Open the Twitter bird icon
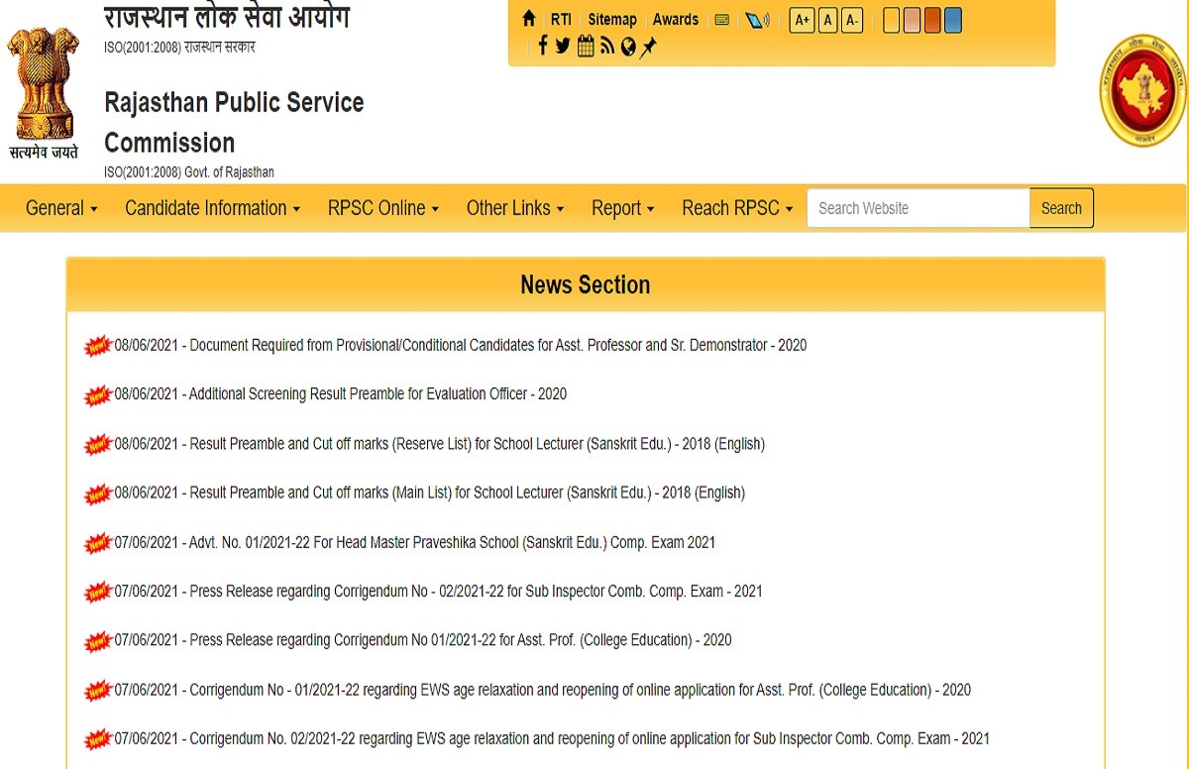Image resolution: width=1189 pixels, height=769 pixels. (x=563, y=46)
